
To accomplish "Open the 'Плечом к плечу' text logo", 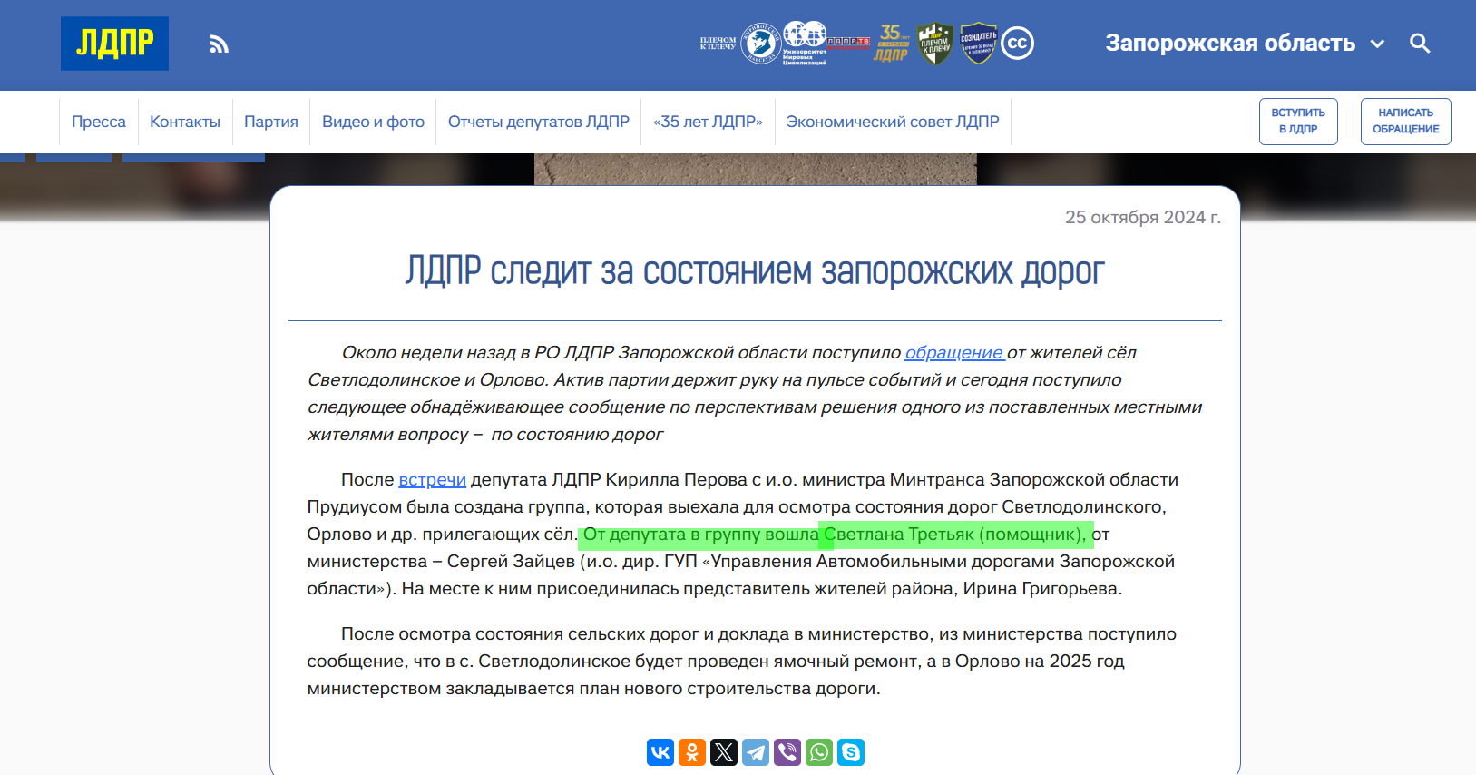I will coord(718,44).
